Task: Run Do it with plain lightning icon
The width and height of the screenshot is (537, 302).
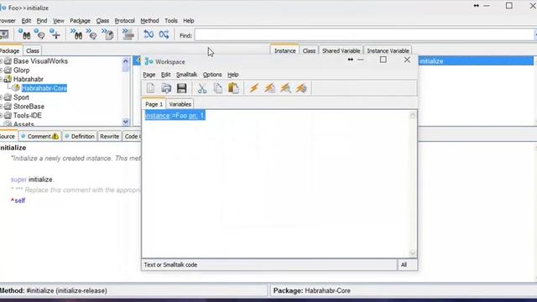Action: click(253, 88)
